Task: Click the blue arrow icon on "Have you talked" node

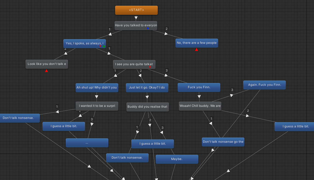Action: (148, 28)
